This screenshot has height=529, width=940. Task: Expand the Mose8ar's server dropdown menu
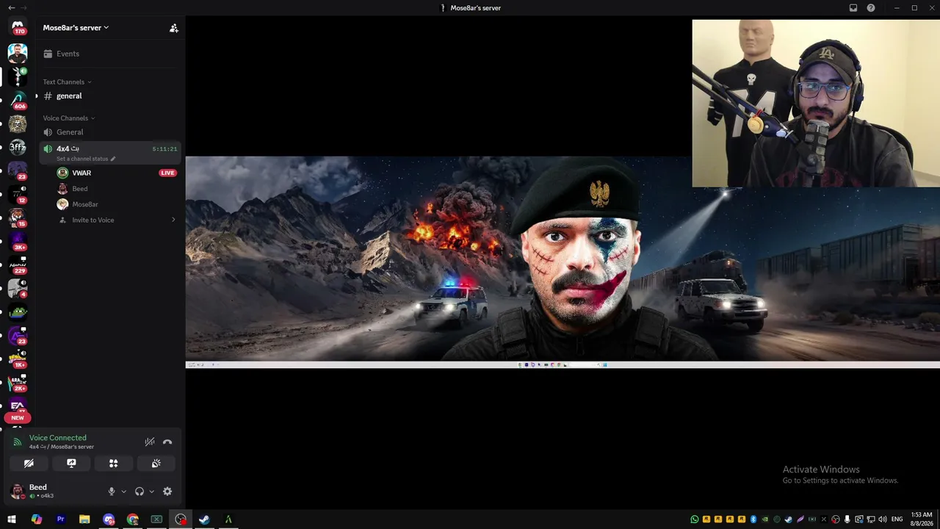[x=76, y=28]
